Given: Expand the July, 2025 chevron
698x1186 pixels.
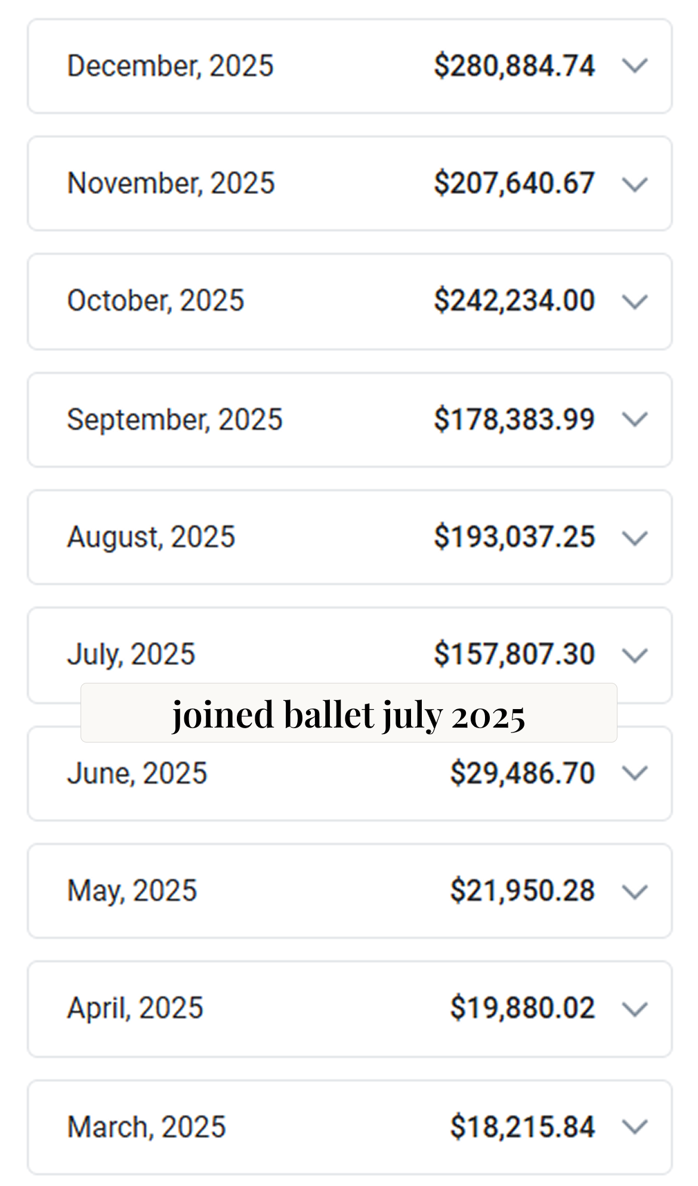Looking at the screenshot, I should 635,655.
